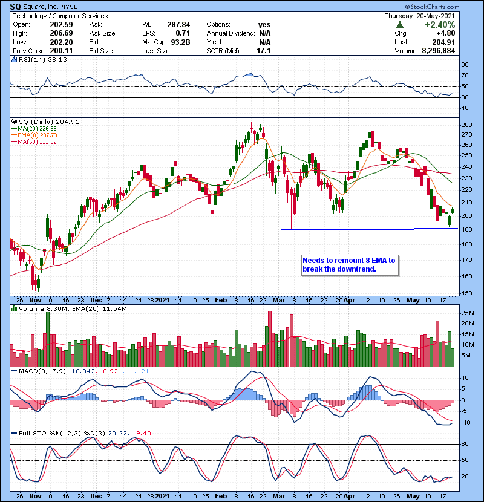
Task: Select the EMA(8) 207.73 legend entry
Action: click(34, 135)
